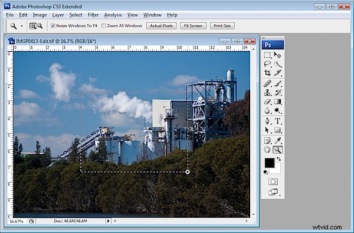Screen dimensions: 354x233
Task: Select the Path Selection tool
Action: point(267,130)
